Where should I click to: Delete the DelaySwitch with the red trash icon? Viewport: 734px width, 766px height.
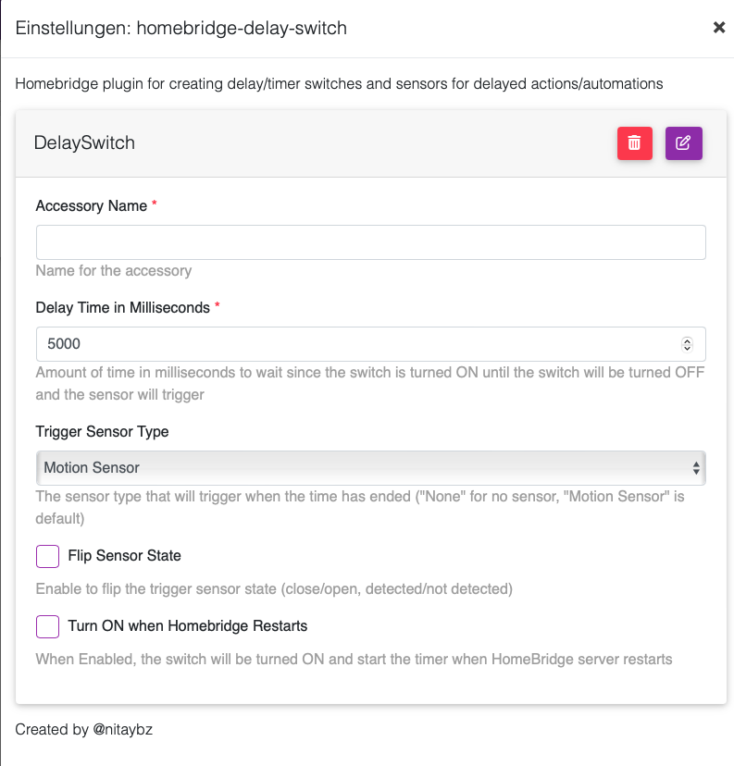[x=634, y=143]
